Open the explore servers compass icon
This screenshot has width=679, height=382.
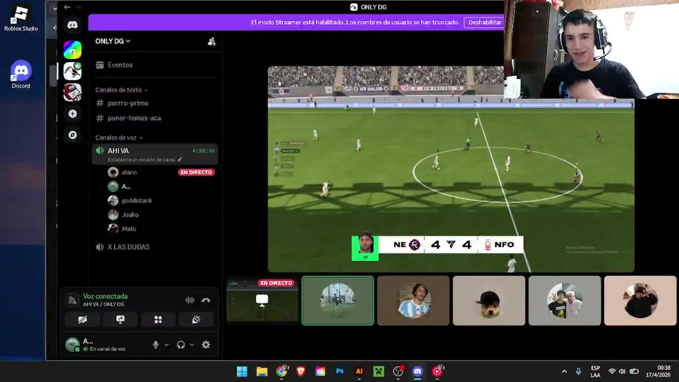[x=73, y=135]
